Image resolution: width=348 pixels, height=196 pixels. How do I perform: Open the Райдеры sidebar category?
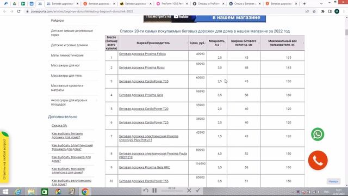point(58,21)
